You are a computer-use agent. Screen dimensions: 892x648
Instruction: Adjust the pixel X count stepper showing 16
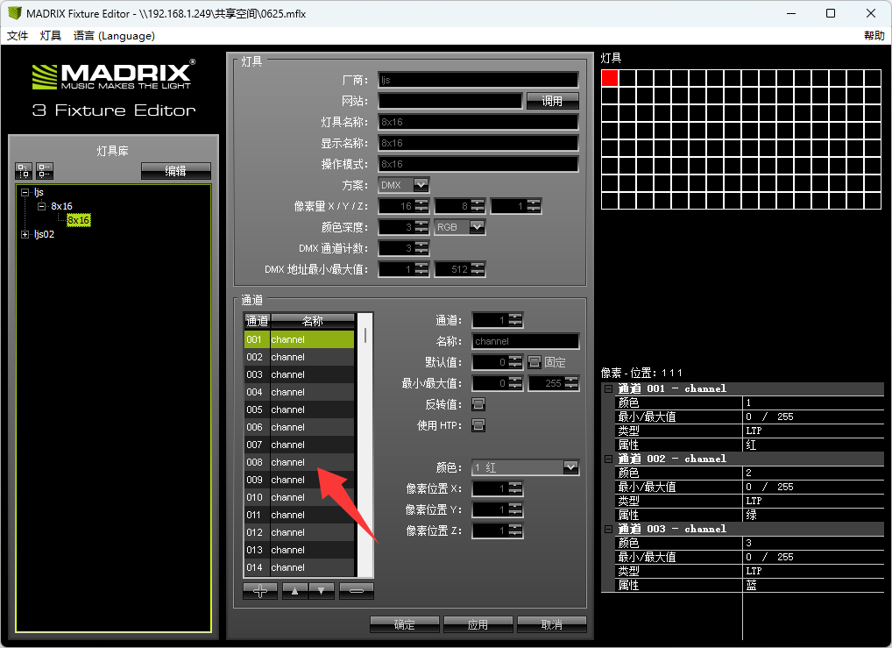point(421,205)
